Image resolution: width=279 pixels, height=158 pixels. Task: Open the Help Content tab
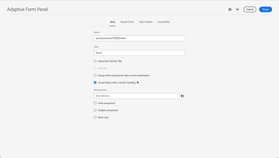(x=145, y=22)
